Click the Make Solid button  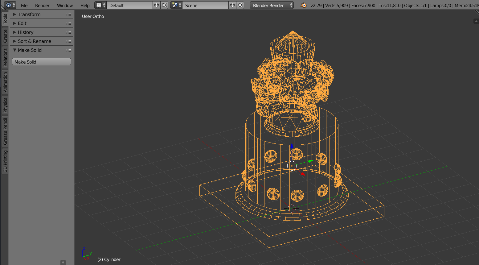41,62
